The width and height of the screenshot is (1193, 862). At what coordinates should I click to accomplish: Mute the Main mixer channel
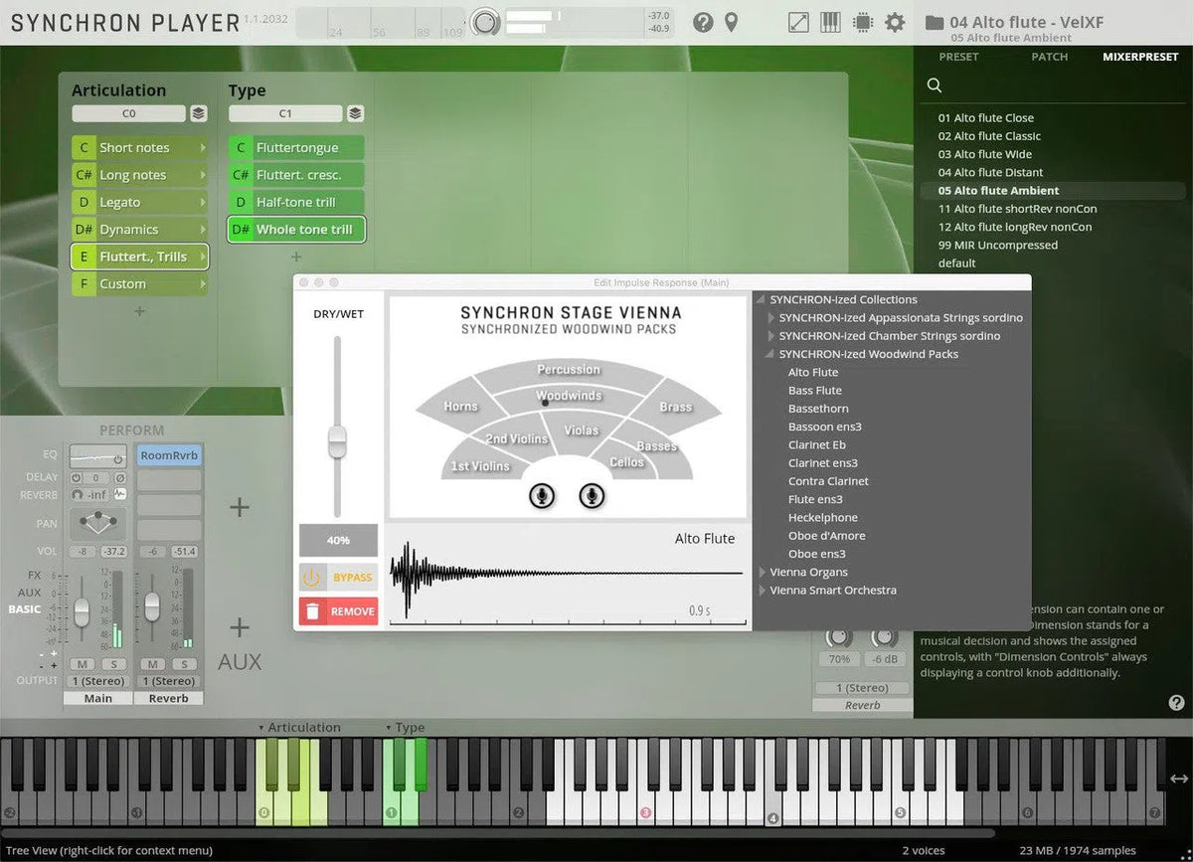(82, 664)
